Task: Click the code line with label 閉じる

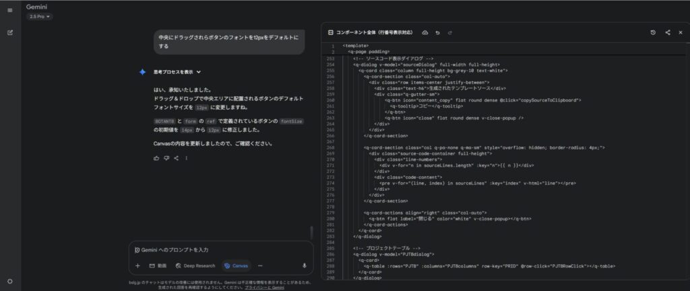Action: pos(450,218)
